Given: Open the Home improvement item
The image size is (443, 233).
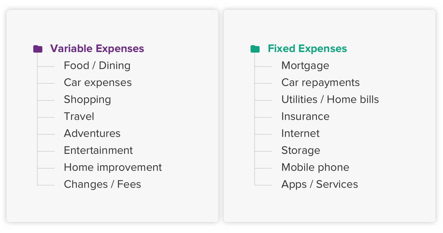Looking at the screenshot, I should click(113, 167).
